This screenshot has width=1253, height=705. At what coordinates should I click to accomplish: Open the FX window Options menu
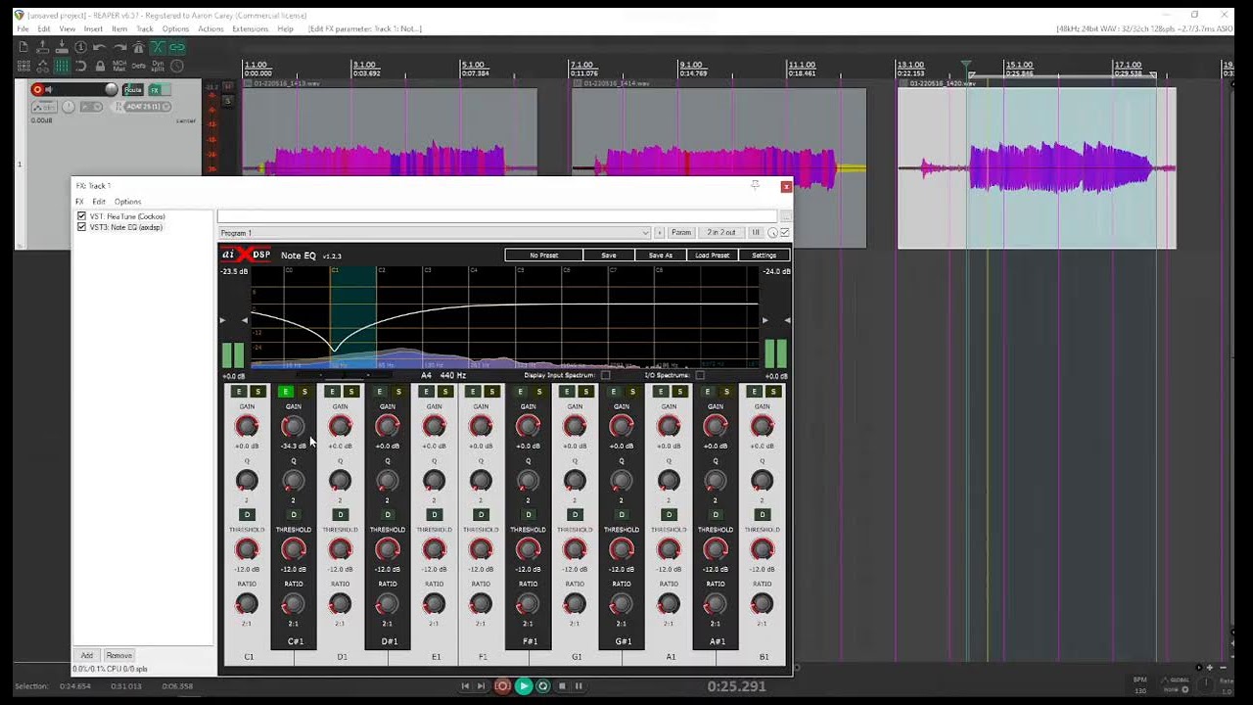(x=127, y=202)
